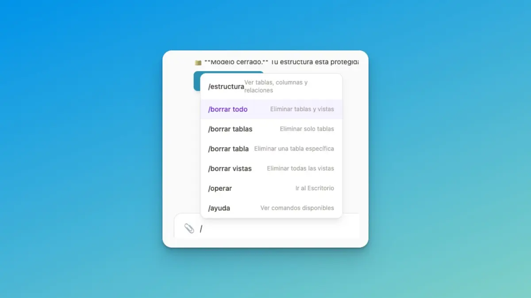The image size is (531, 298).
Task: Open the /ayuda command
Action: pos(271,208)
